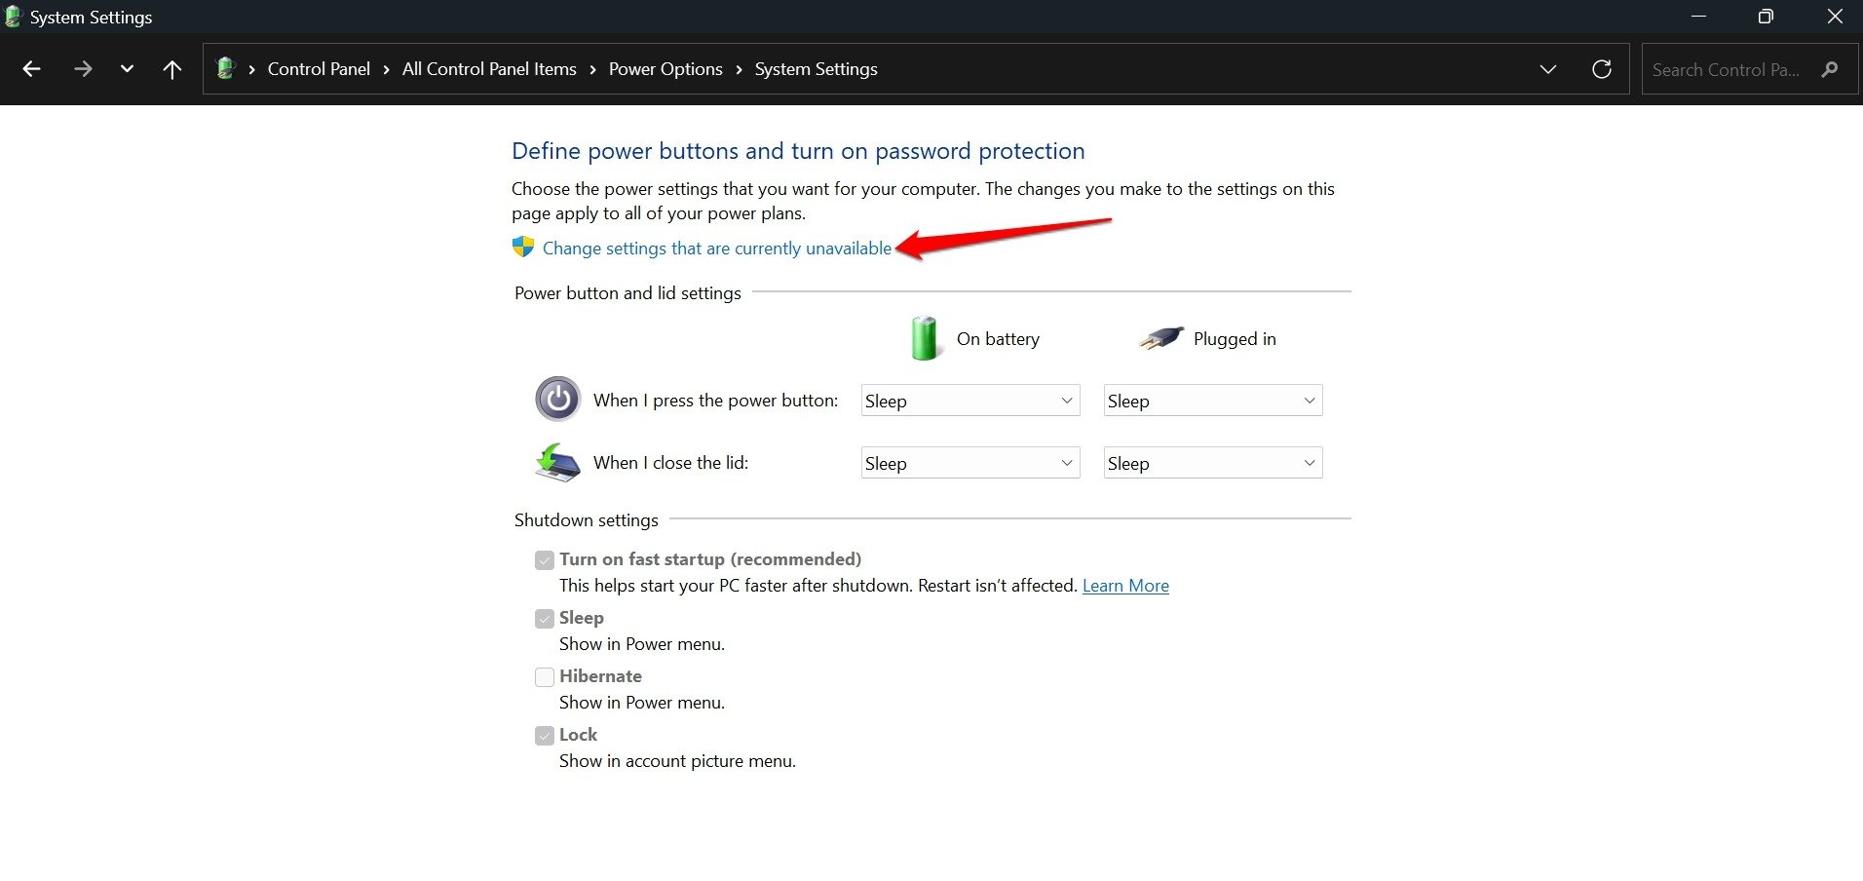The height and width of the screenshot is (881, 1863).
Task: Go back using the back arrow
Action: coord(31,69)
